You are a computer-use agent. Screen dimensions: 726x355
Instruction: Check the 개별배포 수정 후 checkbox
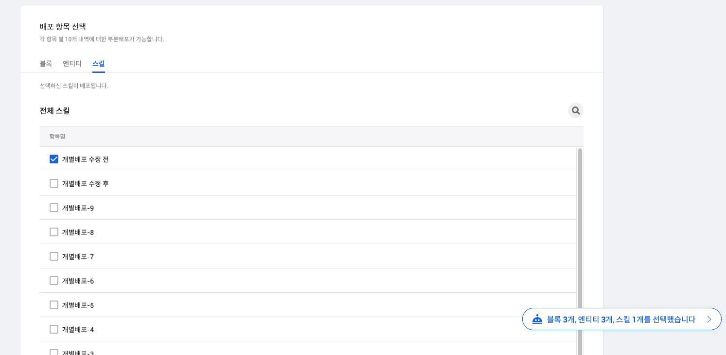pyautogui.click(x=54, y=183)
